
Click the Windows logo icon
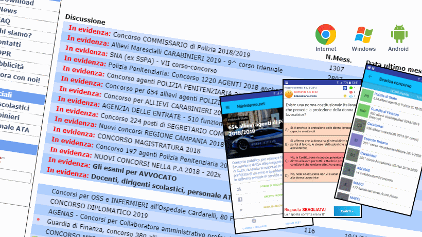click(364, 35)
